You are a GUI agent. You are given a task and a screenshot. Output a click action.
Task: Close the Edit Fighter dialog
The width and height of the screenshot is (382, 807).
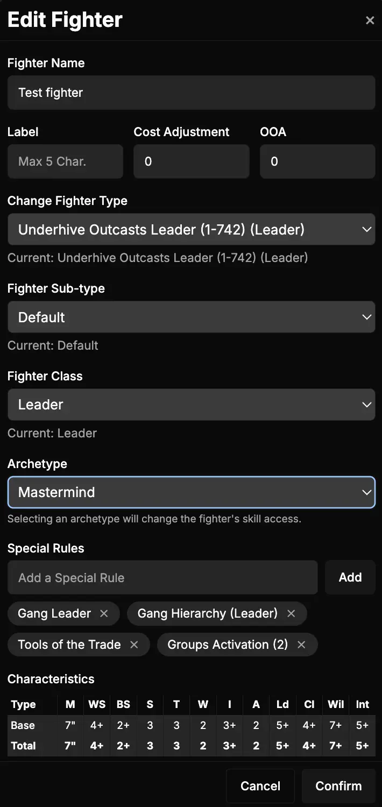pyautogui.click(x=370, y=20)
